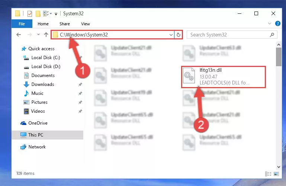The image size is (286, 186).
Task: Maximize the System32 window
Action: pos(256,13)
